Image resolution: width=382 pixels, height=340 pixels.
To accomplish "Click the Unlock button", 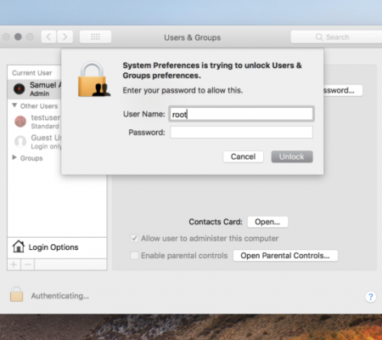I will coord(292,156).
